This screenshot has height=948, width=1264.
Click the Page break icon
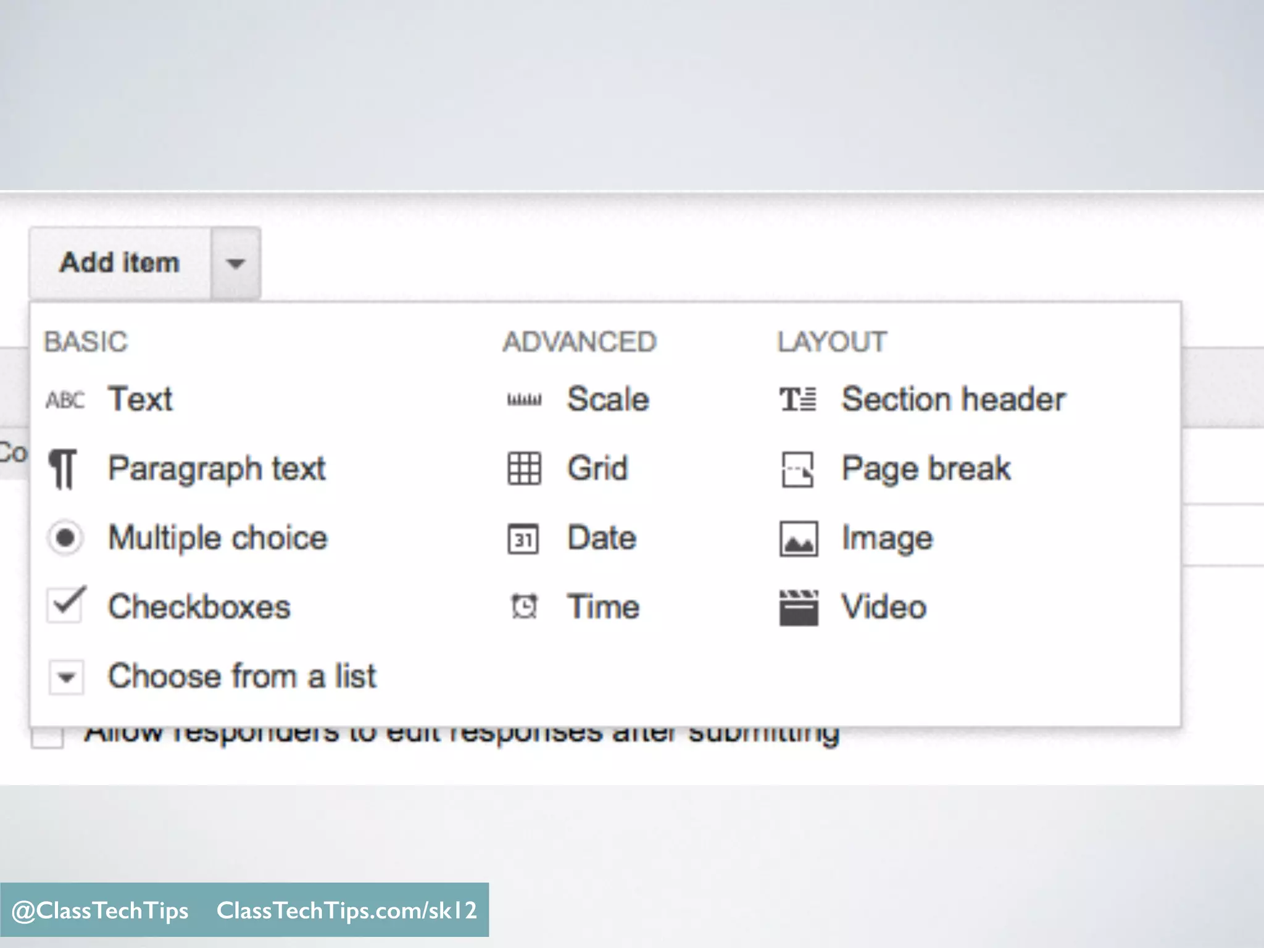797,469
